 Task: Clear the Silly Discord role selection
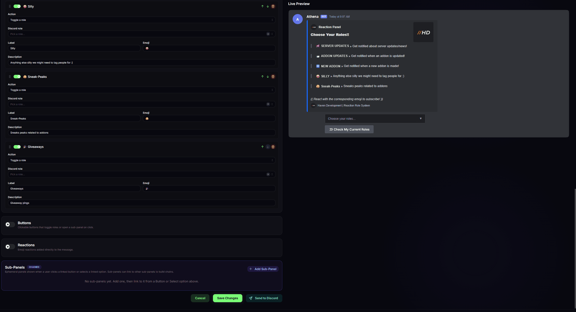(x=268, y=34)
